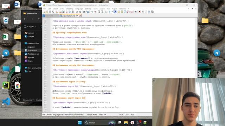Click Run a Macro Multiple Times icon
225x126 pixels.
click(149, 12)
